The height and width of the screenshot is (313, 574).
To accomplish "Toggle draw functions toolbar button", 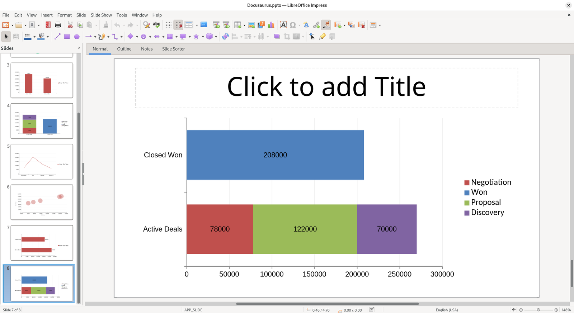I will coord(326,25).
